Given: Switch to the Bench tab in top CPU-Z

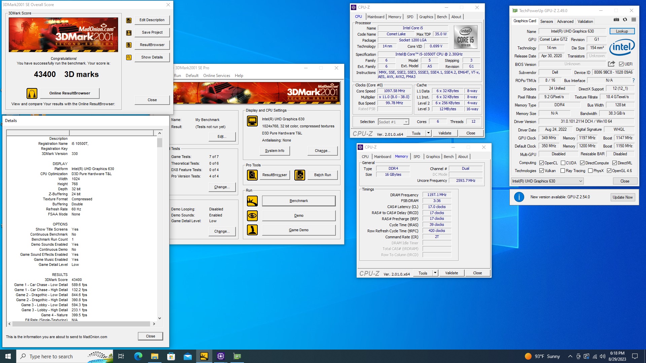Looking at the screenshot, I should 442,17.
